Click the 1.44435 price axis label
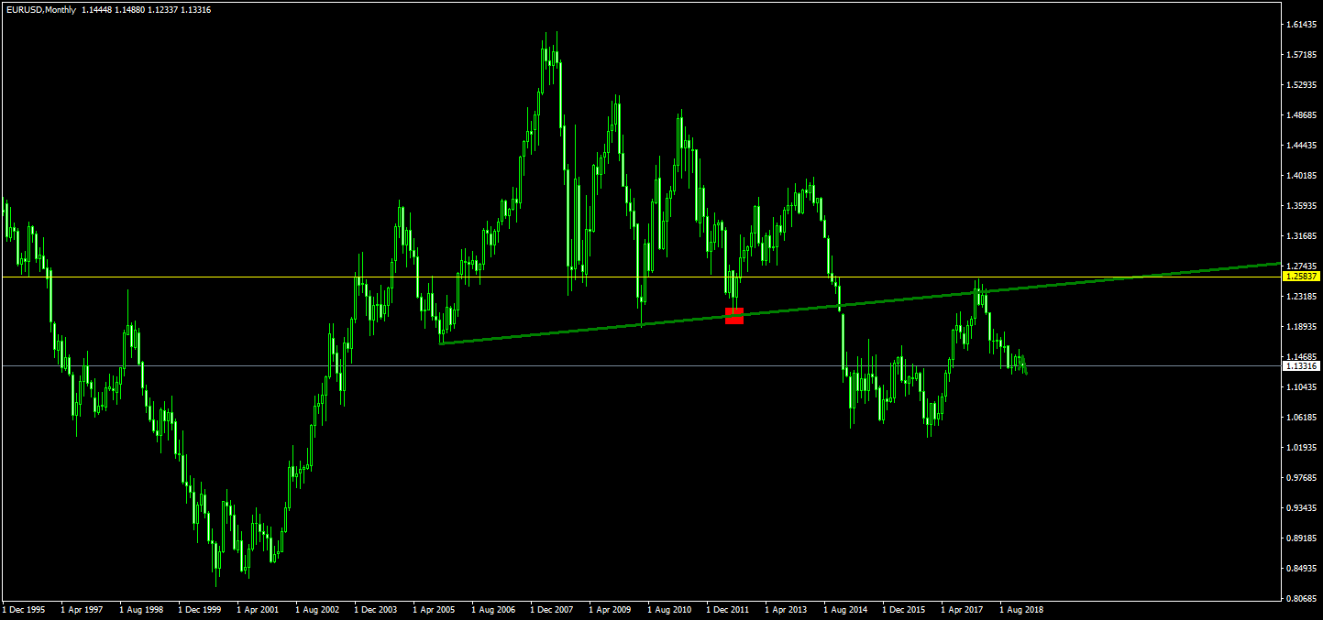This screenshot has height=620, width=1323. [1302, 146]
